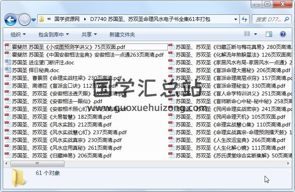Screen dimensions: 295x192
Task: Select file 《民间命理天机》105页双面.pdf
Action: click(227, 117)
